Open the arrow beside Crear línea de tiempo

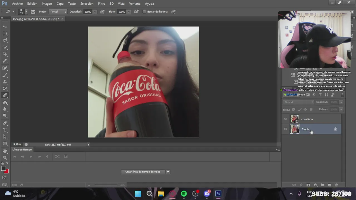pos(168,172)
